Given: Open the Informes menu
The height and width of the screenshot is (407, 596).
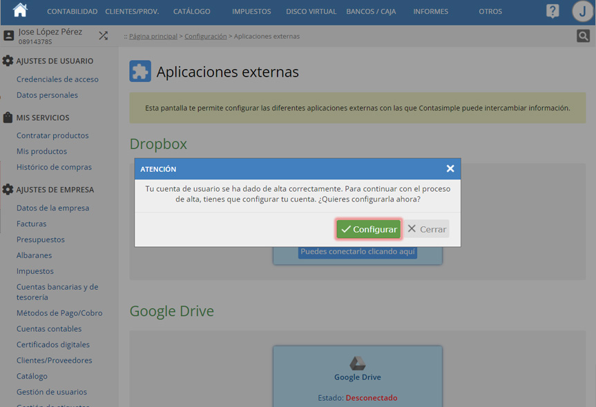Looking at the screenshot, I should (x=431, y=12).
